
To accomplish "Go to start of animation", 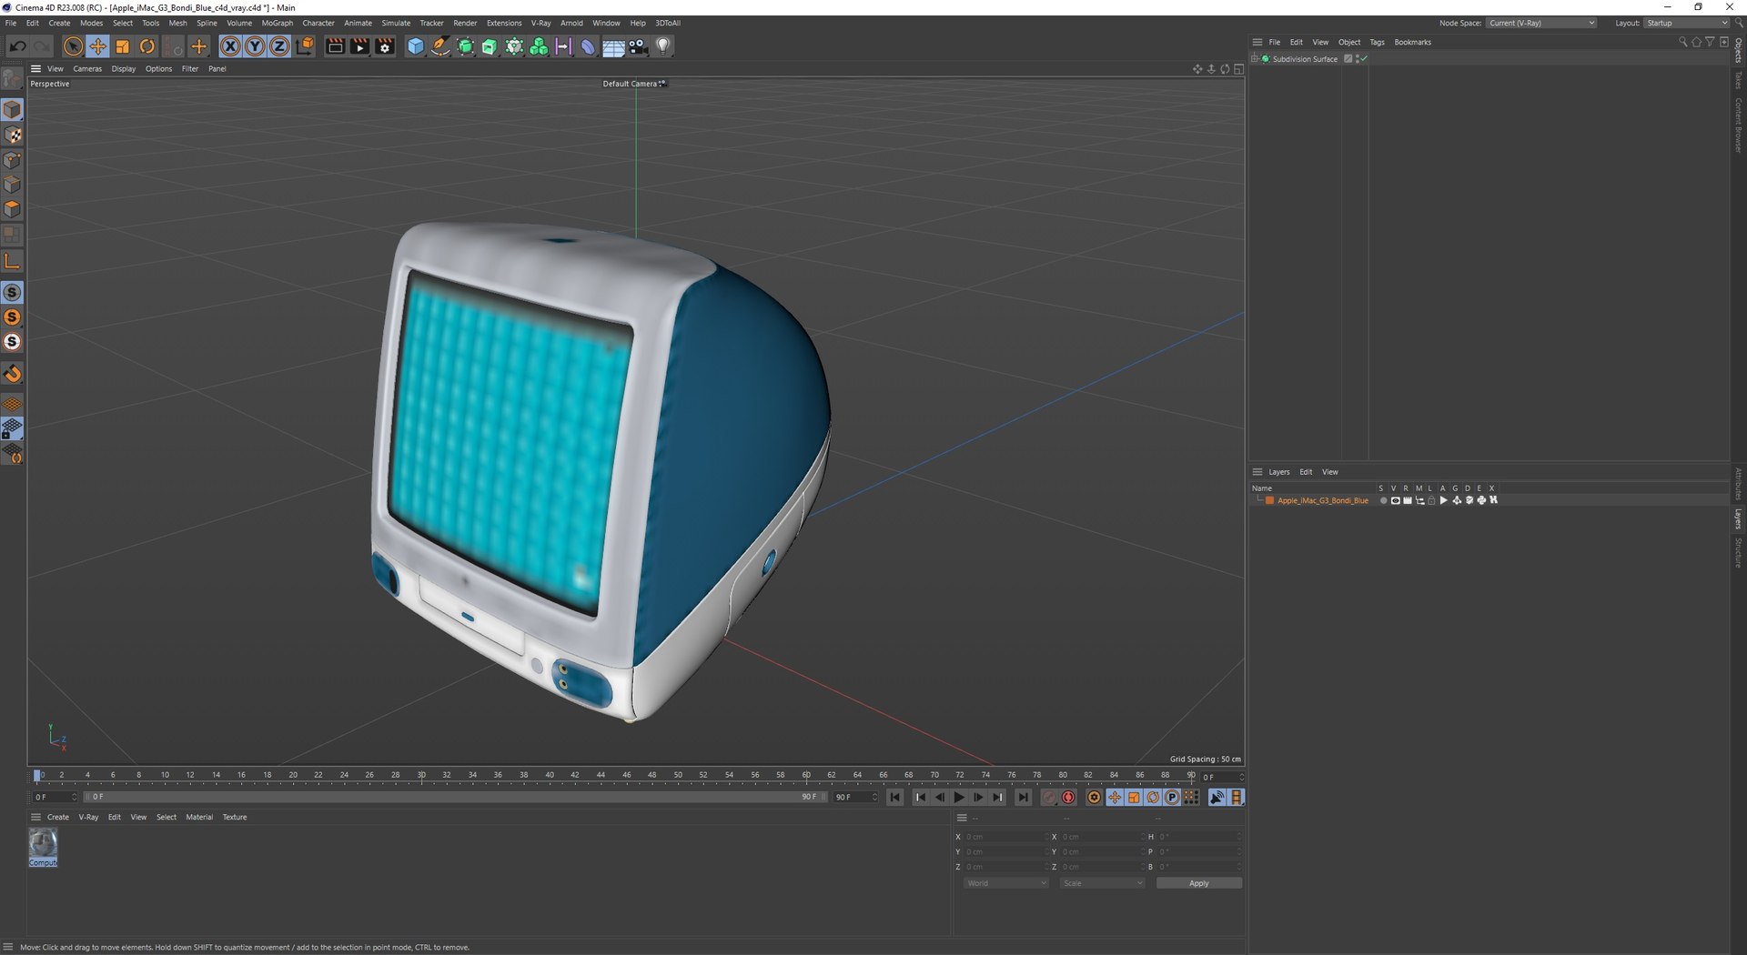I will coord(895,798).
